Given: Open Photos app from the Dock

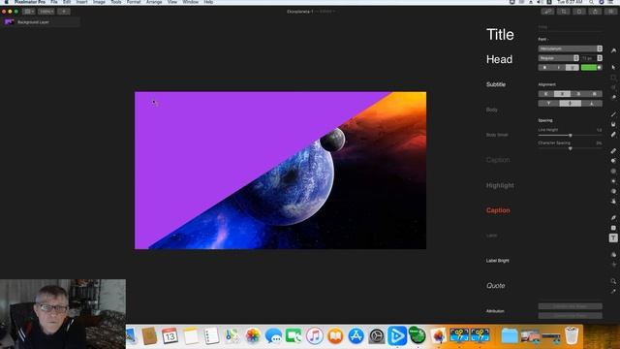Looking at the screenshot, I should pyautogui.click(x=253, y=336).
